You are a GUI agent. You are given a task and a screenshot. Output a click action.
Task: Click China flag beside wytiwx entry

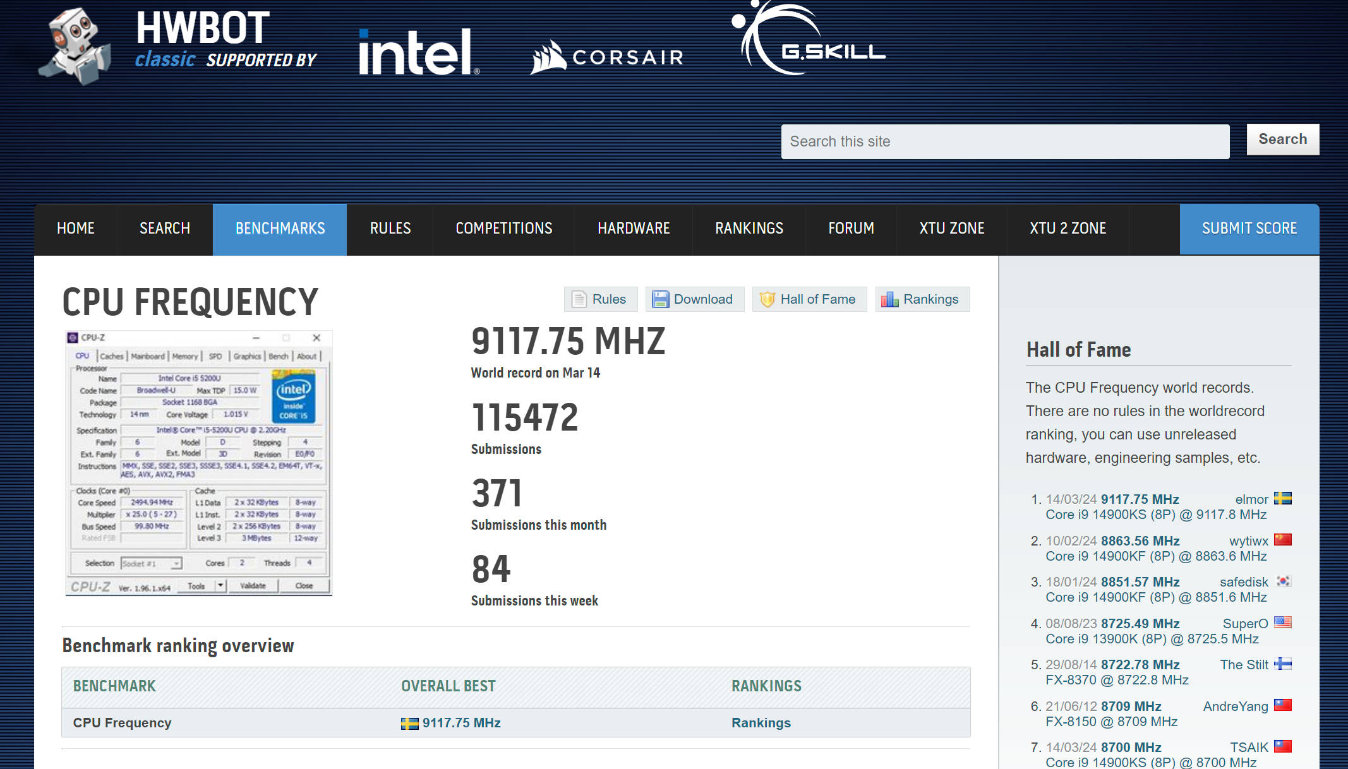coord(1282,540)
